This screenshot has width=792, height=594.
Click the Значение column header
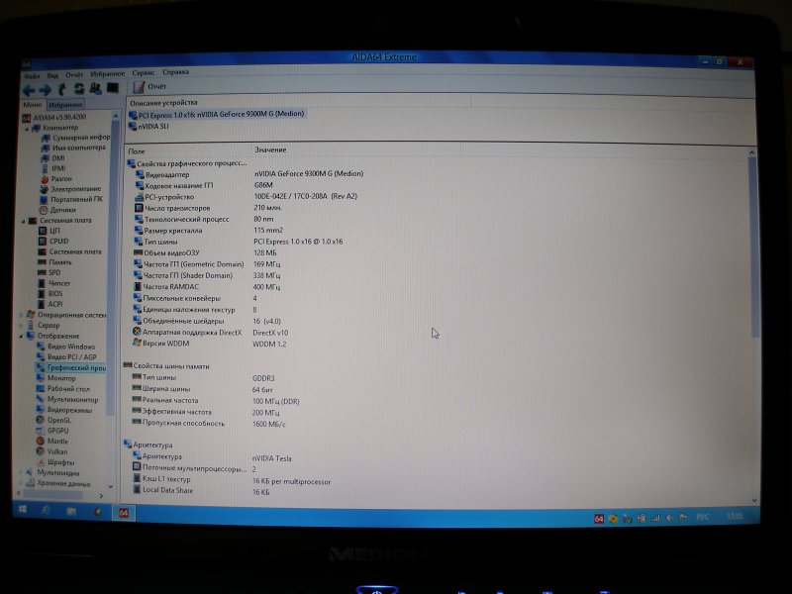(270, 149)
